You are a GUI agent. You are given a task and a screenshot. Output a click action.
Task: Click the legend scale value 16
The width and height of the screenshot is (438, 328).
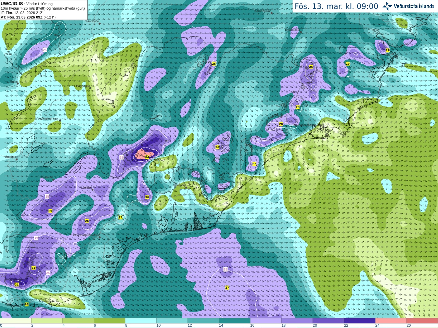pos(252,326)
